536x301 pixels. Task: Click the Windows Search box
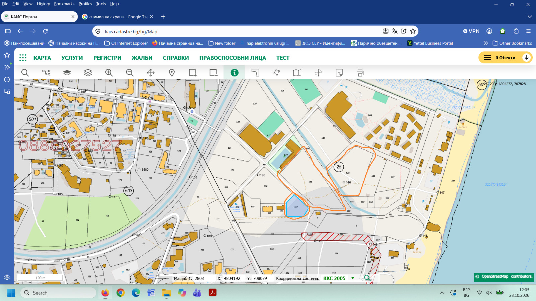pyautogui.click(x=59, y=293)
